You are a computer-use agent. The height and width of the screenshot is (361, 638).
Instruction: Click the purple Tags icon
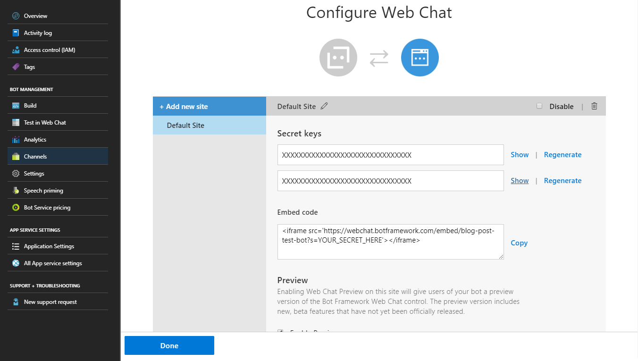tap(16, 67)
